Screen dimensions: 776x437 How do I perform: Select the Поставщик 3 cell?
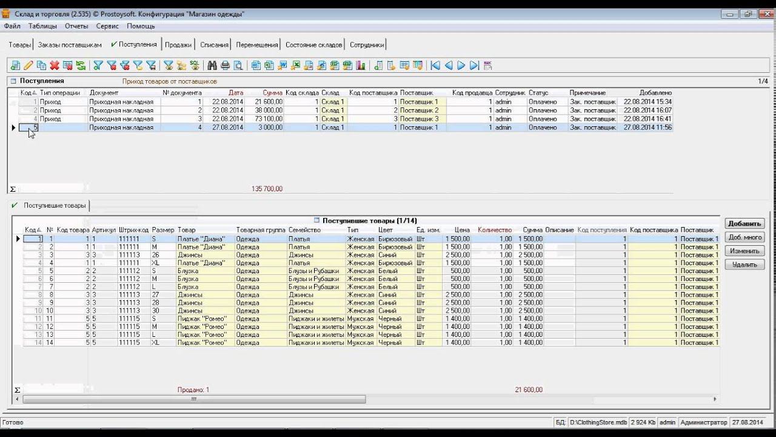point(423,119)
